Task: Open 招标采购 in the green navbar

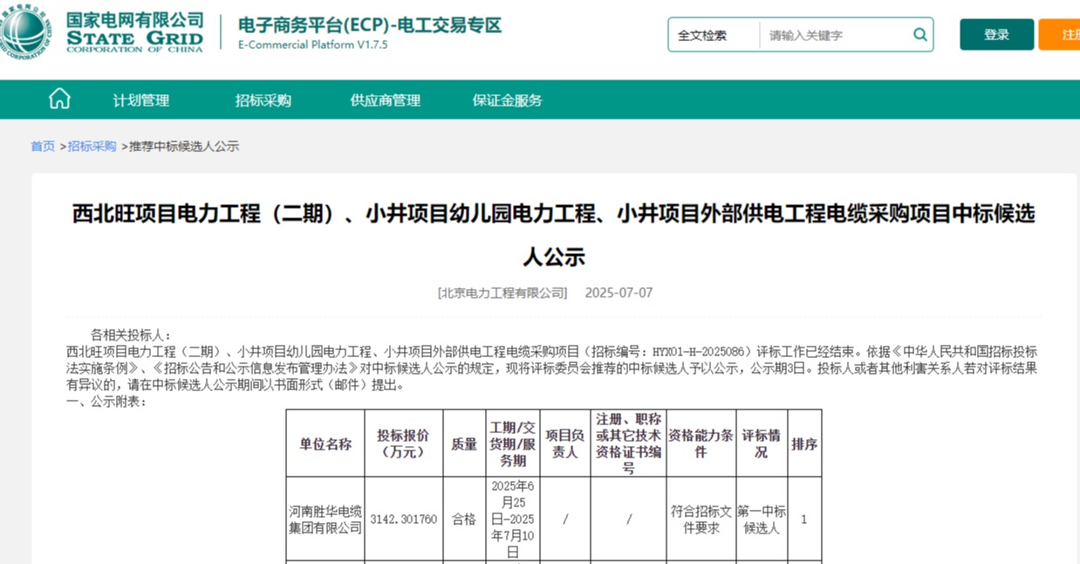Action: point(263,100)
